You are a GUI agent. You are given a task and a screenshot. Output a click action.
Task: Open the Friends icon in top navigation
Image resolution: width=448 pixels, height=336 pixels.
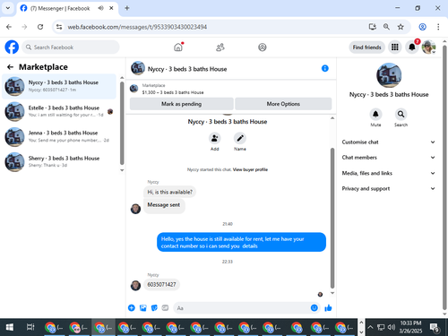tap(220, 47)
